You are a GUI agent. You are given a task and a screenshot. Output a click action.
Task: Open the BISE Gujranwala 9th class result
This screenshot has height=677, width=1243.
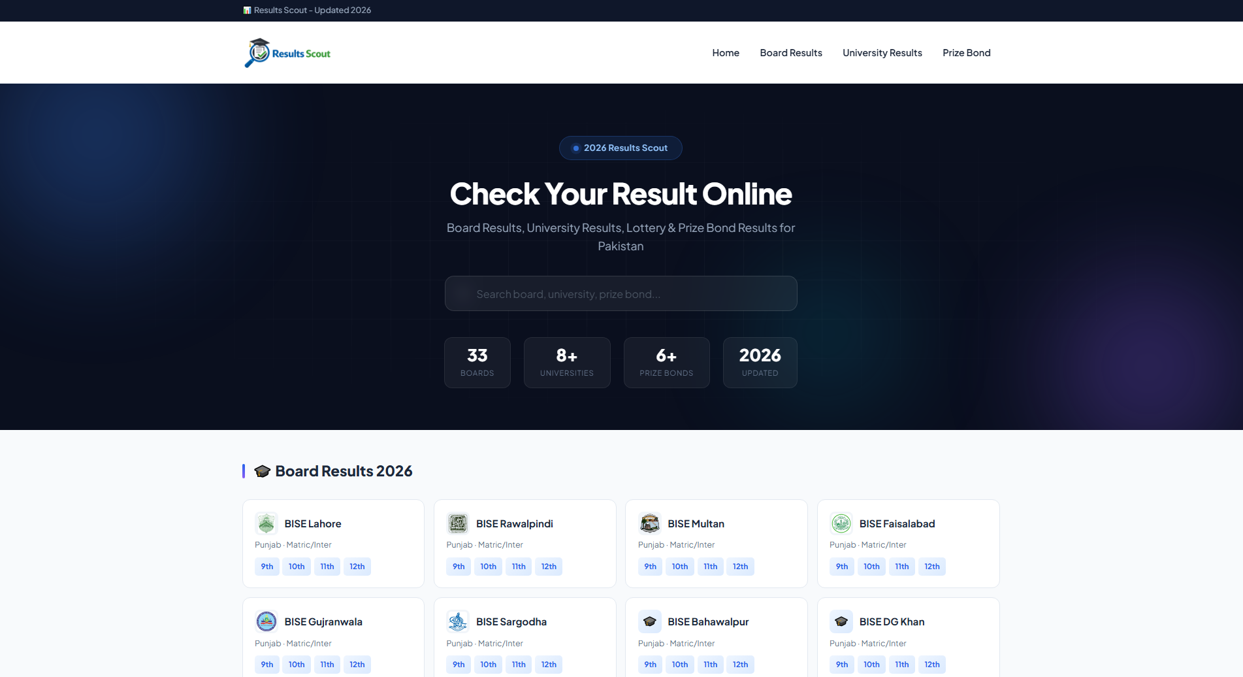[267, 665]
